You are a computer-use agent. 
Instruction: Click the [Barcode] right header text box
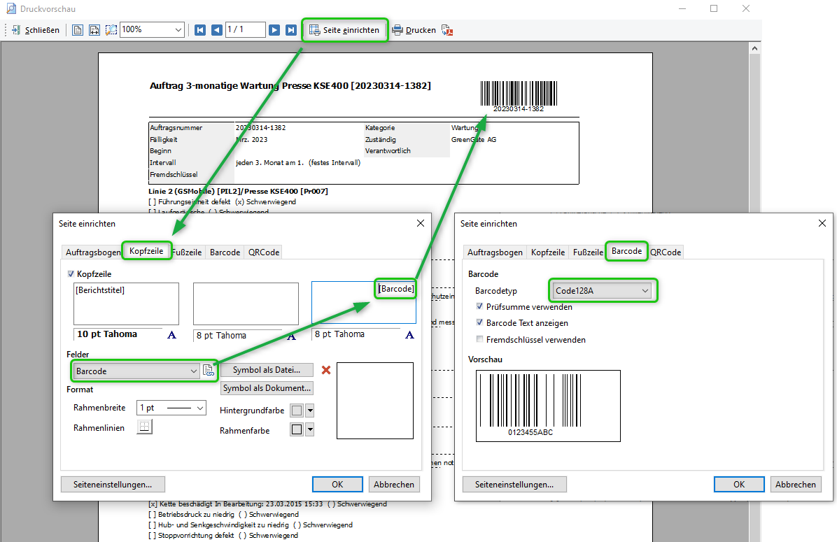coord(363,303)
